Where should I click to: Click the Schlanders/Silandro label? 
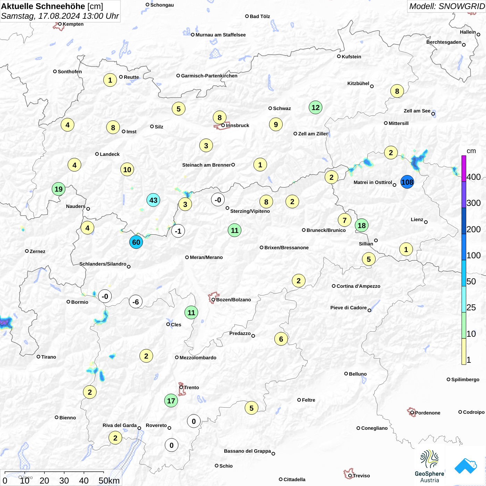pyautogui.click(x=103, y=264)
